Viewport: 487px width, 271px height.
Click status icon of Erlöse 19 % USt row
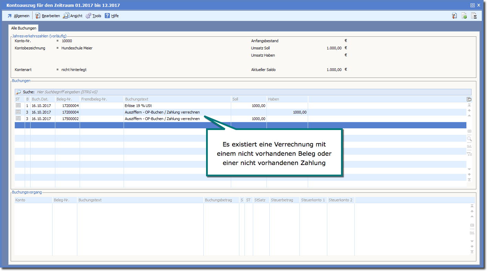18,106
